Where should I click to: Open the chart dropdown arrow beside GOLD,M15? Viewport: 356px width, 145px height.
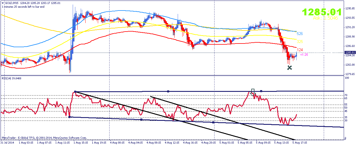pyautogui.click(x=3, y=3)
